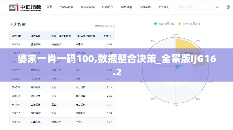This screenshot has width=233, height=130.
Task: Click 半导体 in the 688002 row
Action: 79,44
